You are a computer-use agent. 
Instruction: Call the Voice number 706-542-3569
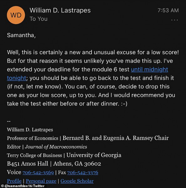click(x=38, y=173)
